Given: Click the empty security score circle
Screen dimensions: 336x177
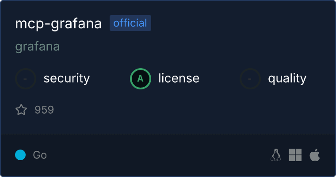Looking at the screenshot, I should pyautogui.click(x=26, y=79).
